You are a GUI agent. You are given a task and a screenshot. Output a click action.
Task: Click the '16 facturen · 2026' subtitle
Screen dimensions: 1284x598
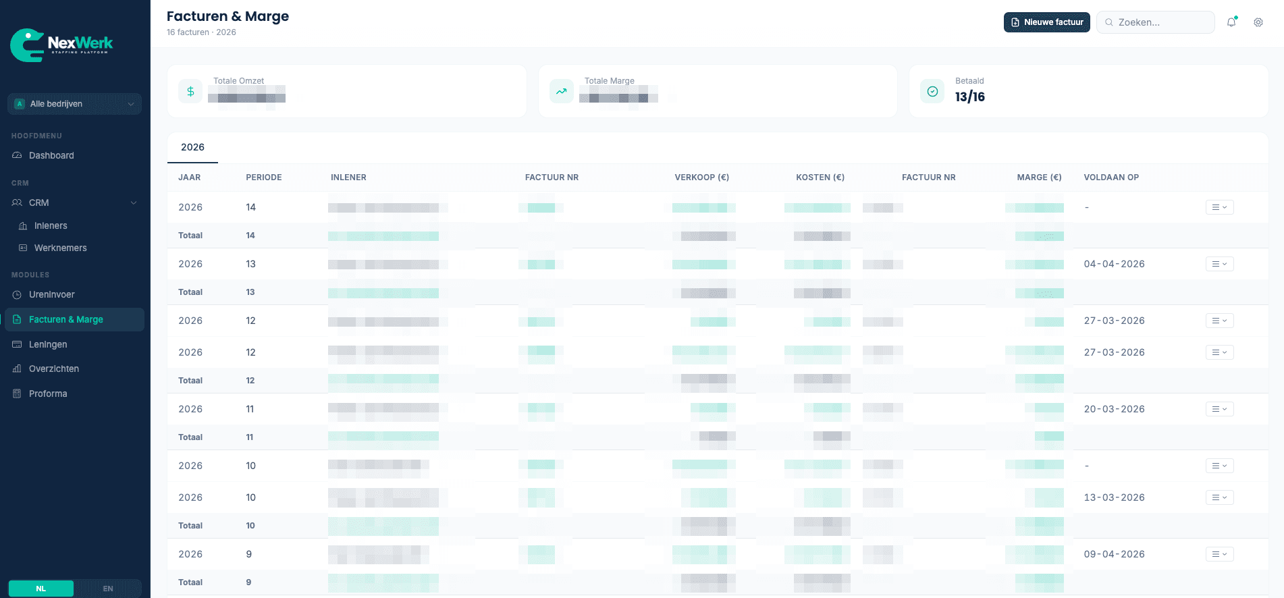pyautogui.click(x=201, y=32)
